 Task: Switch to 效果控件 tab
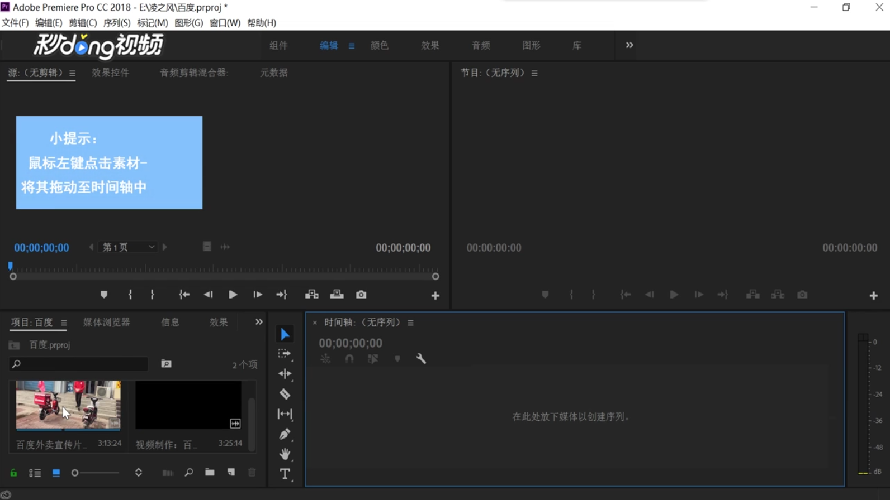point(110,73)
